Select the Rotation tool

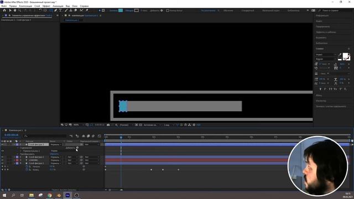40,11
